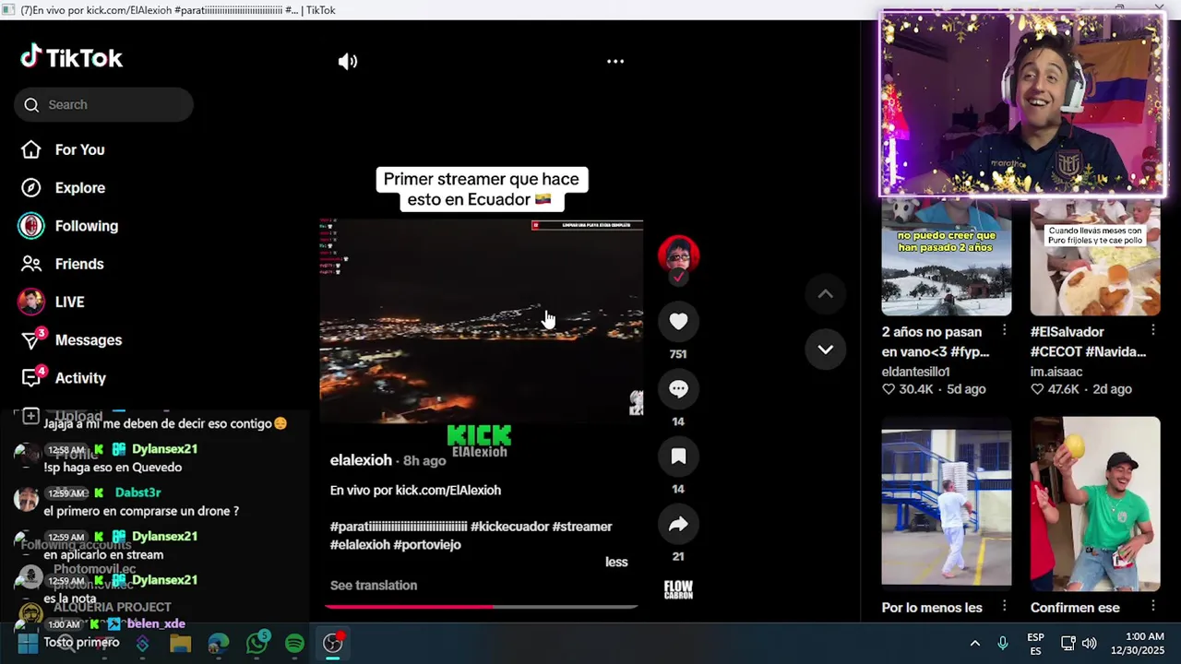Image resolution: width=1181 pixels, height=664 pixels.
Task: Share the video with the arrow icon
Action: [x=678, y=524]
